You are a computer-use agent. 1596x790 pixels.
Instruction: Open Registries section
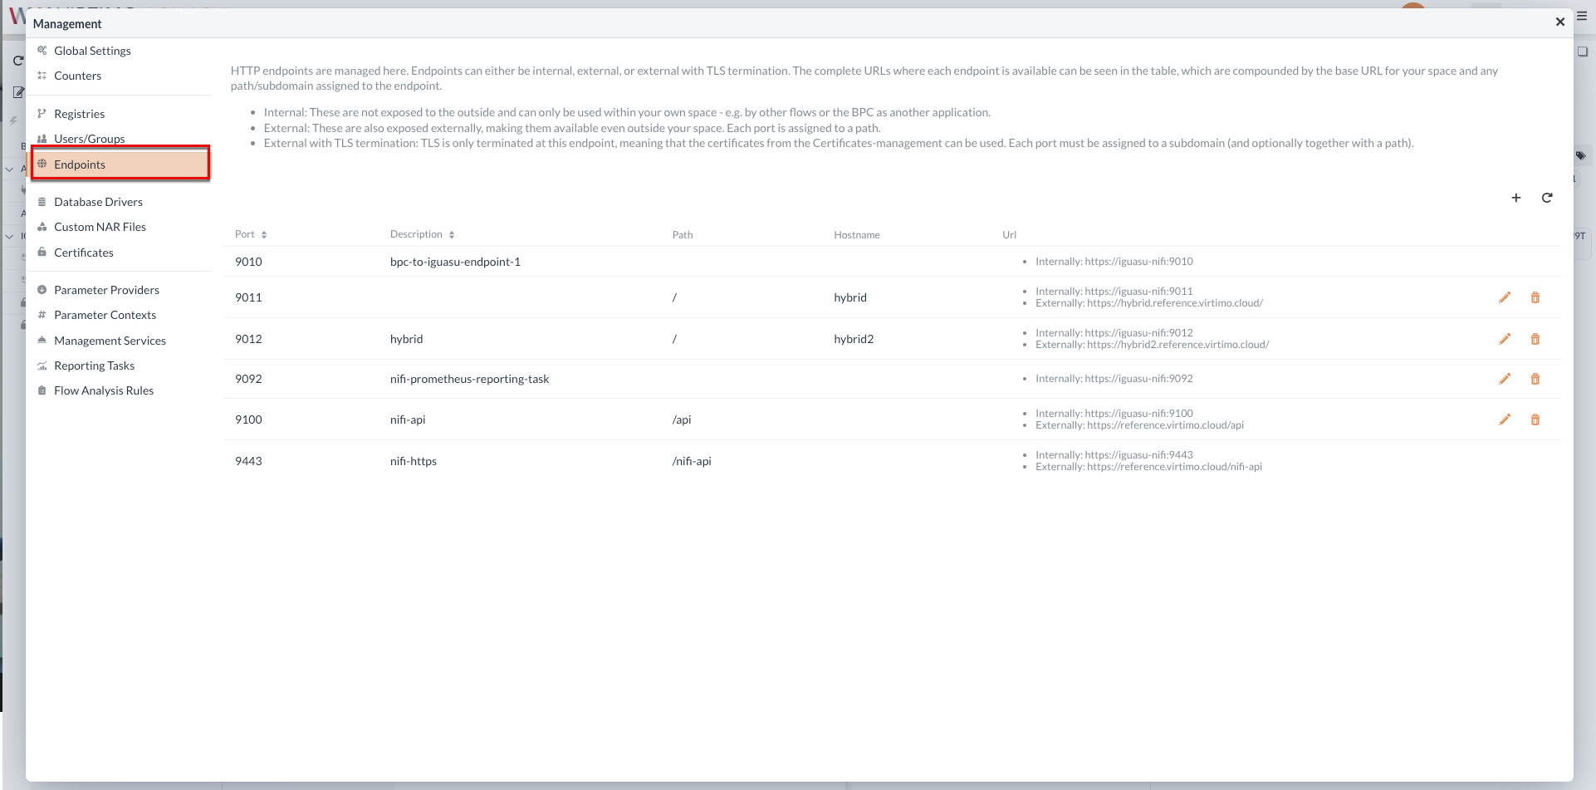[x=79, y=114]
